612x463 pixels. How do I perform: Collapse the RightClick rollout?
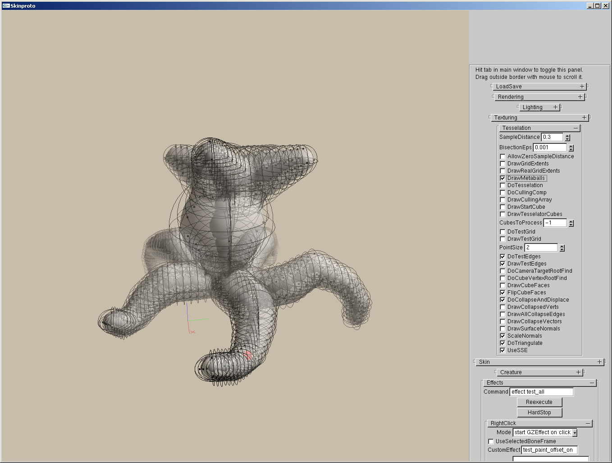[588, 423]
